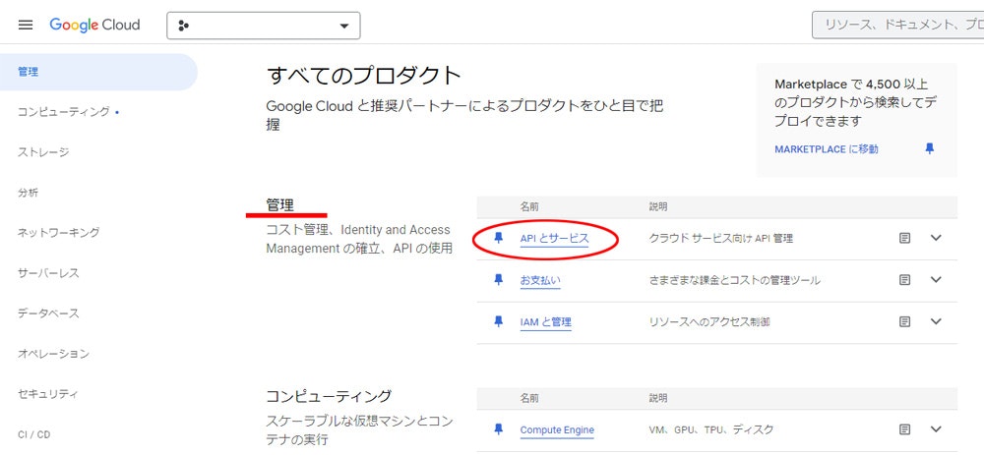Click the さまざまな課金とコストの管理ツール description

734,281
